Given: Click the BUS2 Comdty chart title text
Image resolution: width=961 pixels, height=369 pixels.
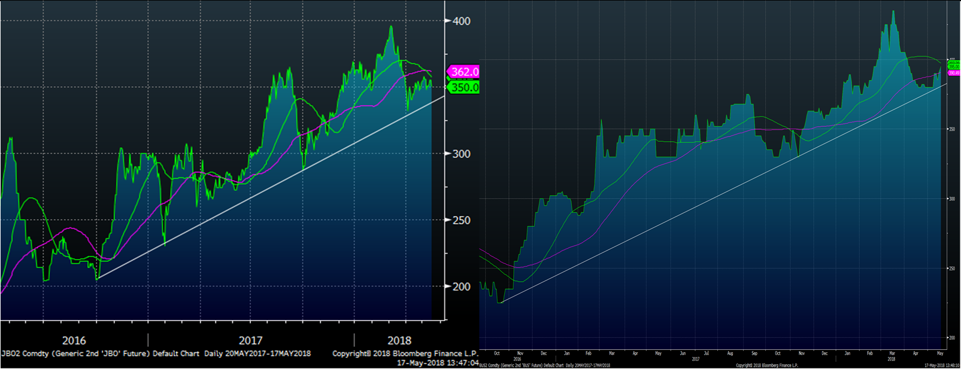Looking at the screenshot, I should 544,365.
